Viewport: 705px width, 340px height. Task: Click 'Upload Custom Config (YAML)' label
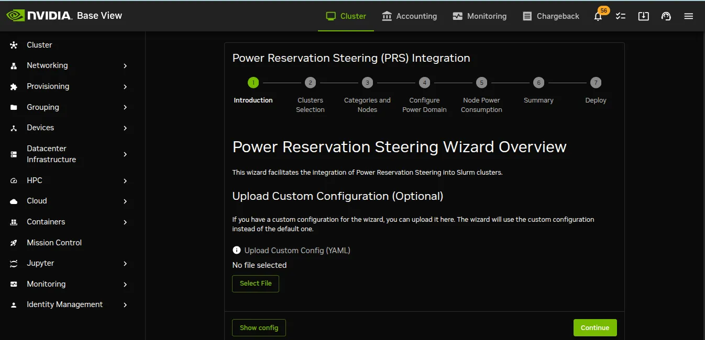point(297,251)
